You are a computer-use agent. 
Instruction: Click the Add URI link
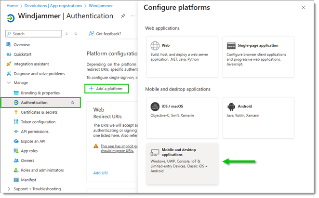click(101, 173)
